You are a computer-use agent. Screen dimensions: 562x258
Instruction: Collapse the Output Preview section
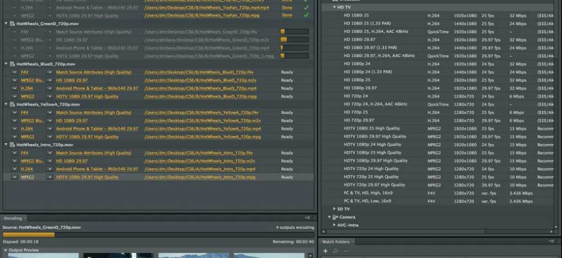[x=5, y=250]
